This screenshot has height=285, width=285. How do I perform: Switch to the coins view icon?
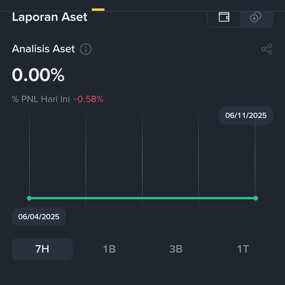point(256,17)
